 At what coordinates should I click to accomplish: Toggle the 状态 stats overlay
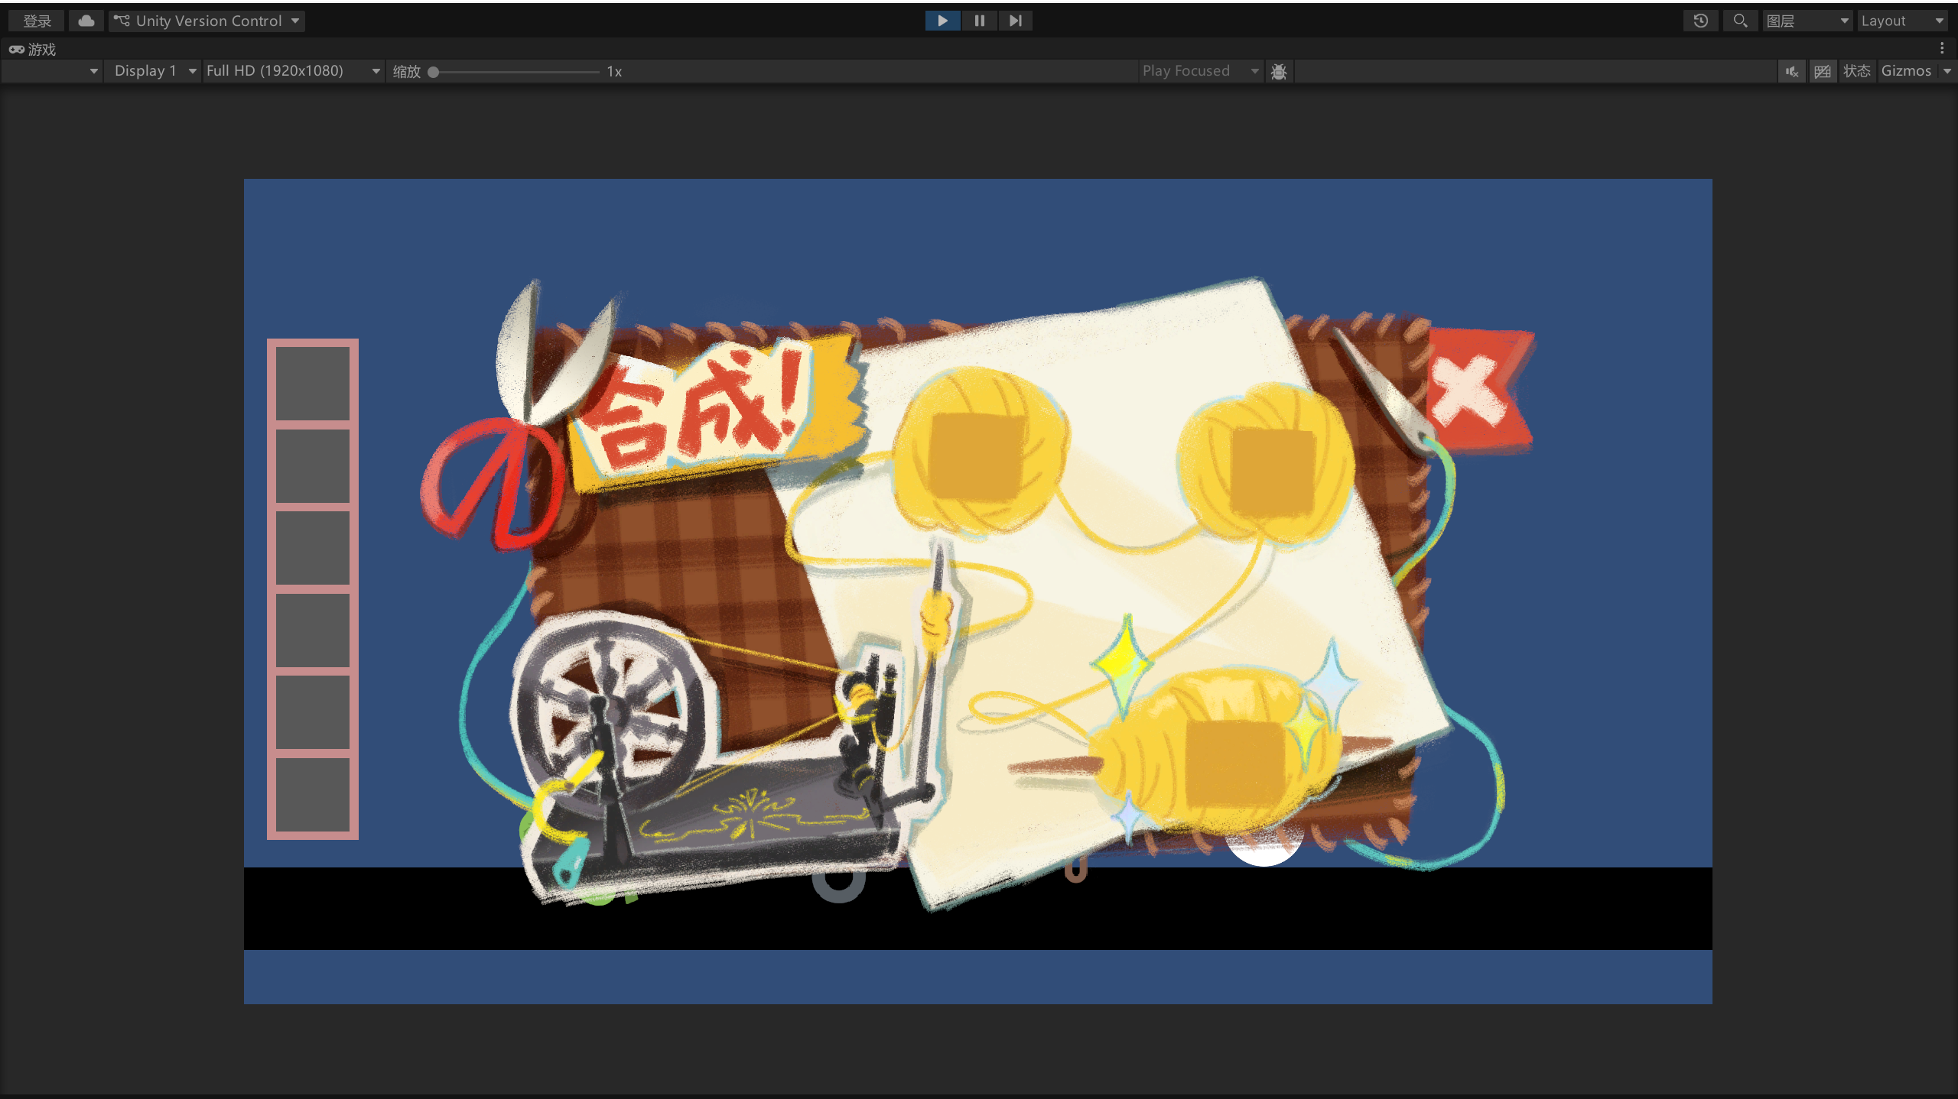(1856, 71)
